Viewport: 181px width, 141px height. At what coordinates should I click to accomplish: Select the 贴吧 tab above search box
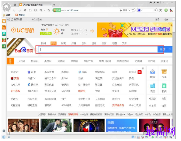pyautogui.click(x=63, y=43)
